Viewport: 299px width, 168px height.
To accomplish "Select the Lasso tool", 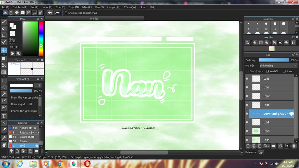I will point(4,87).
